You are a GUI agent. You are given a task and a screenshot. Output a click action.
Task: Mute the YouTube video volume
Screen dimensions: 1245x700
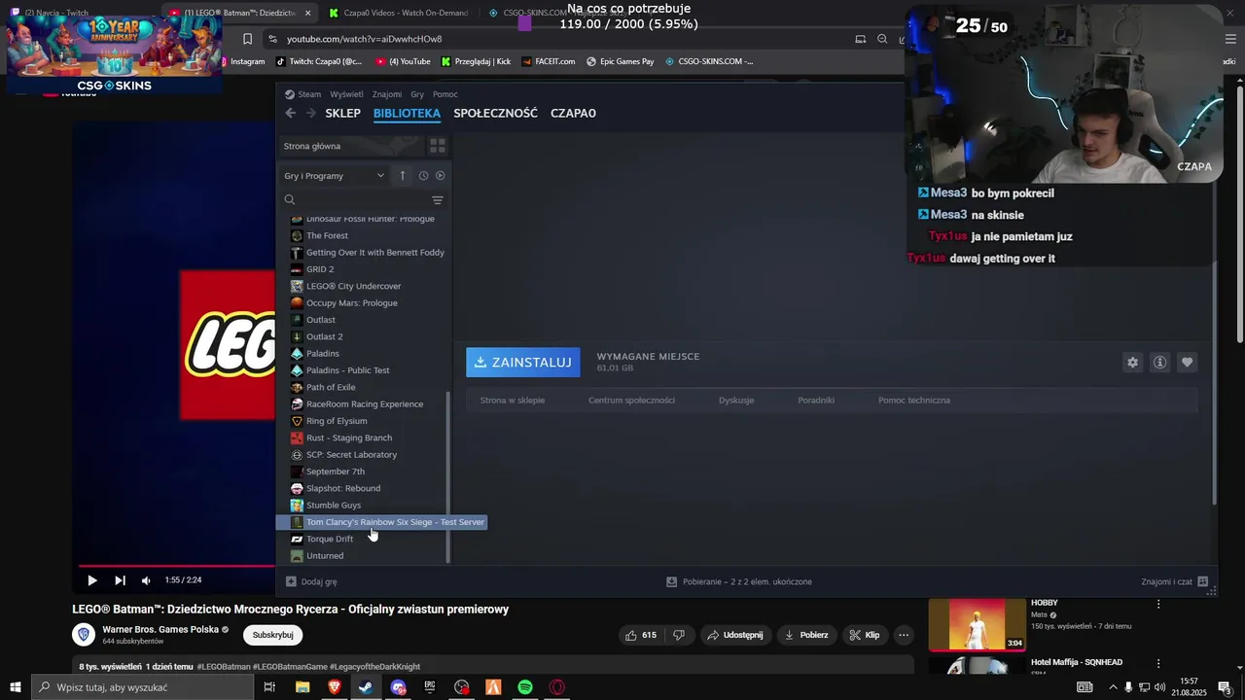coord(146,580)
